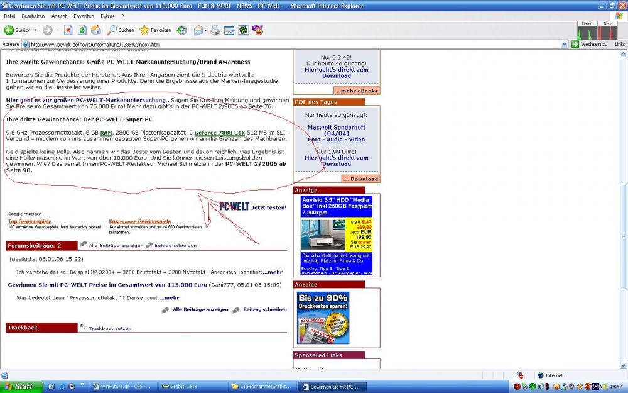This screenshot has width=628, height=393.
Task: Go back with the Zurück arrow button
Action: point(17,30)
